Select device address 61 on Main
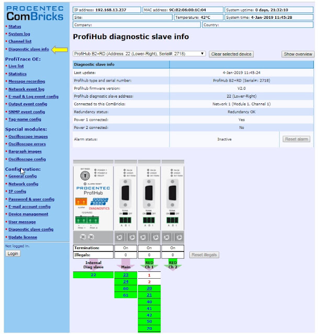 click(x=126, y=295)
